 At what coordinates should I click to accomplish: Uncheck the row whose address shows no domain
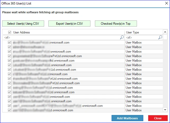click(10, 47)
